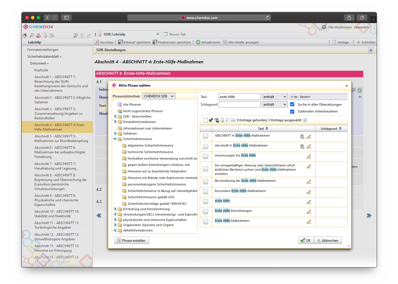Open the Phrasenbibliothek 'CHEMDOX SDB' dropdown
398x284 pixels.
159,96
